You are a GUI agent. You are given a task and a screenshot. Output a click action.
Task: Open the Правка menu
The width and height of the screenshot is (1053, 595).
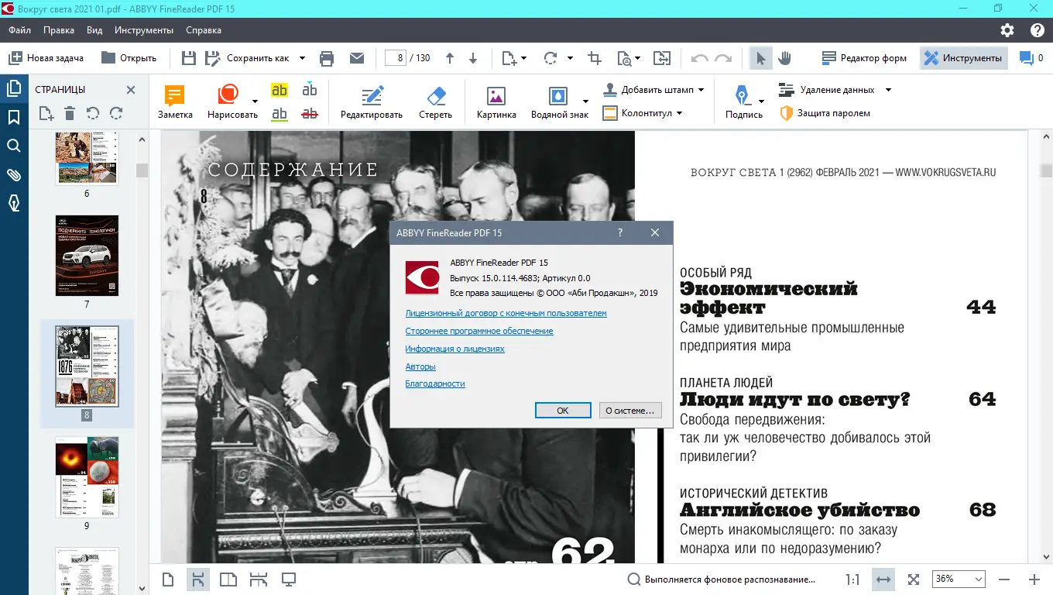pos(59,30)
